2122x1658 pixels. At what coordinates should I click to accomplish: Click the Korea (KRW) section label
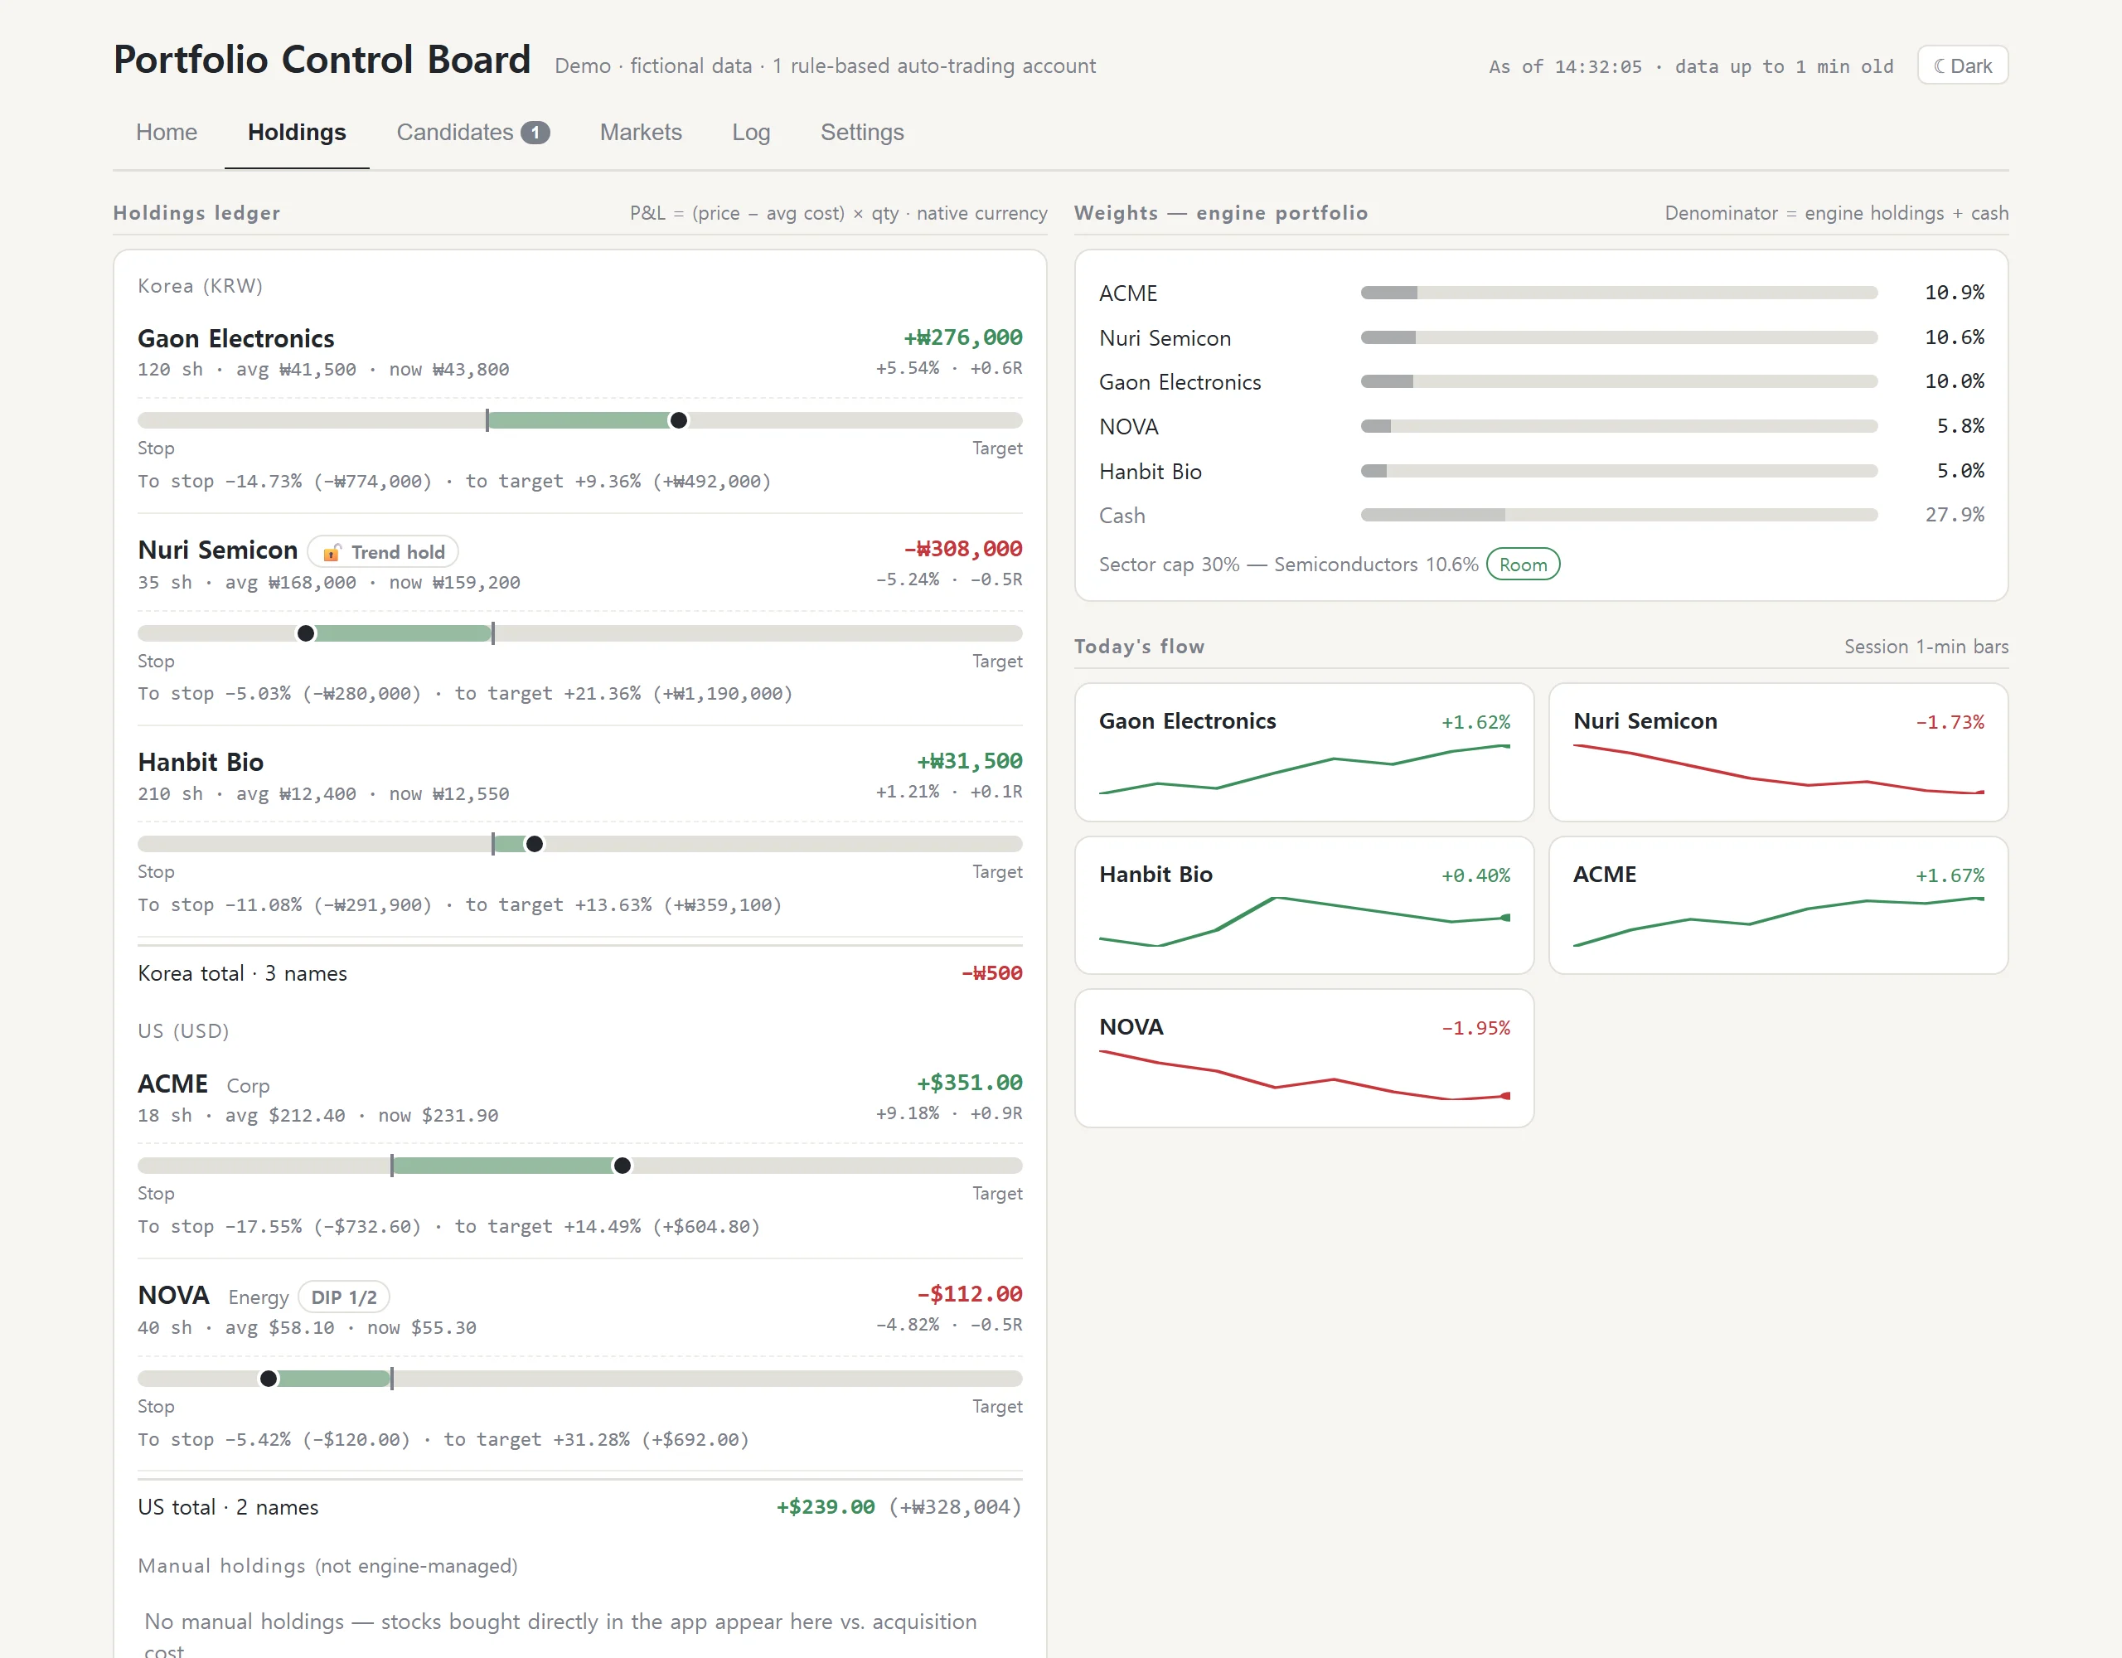(x=200, y=286)
